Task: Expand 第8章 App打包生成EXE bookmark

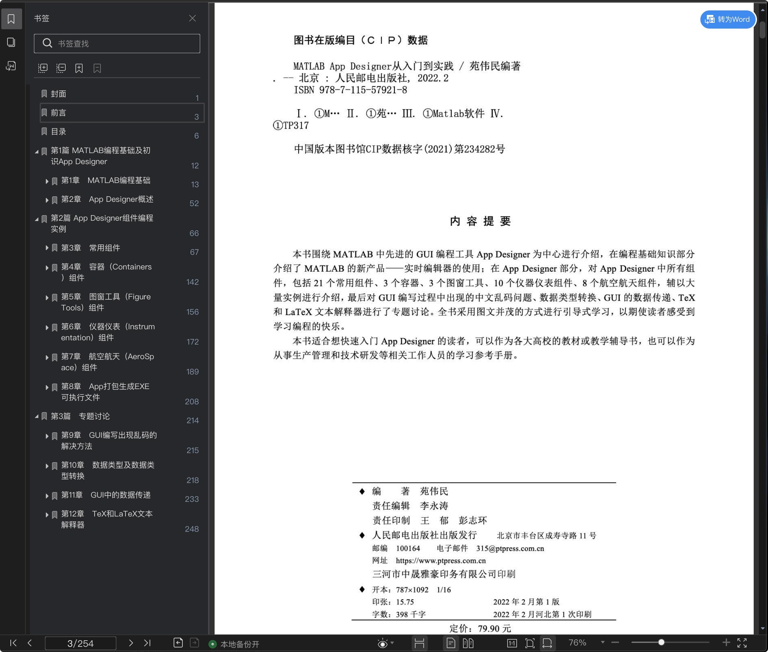Action: click(x=47, y=387)
